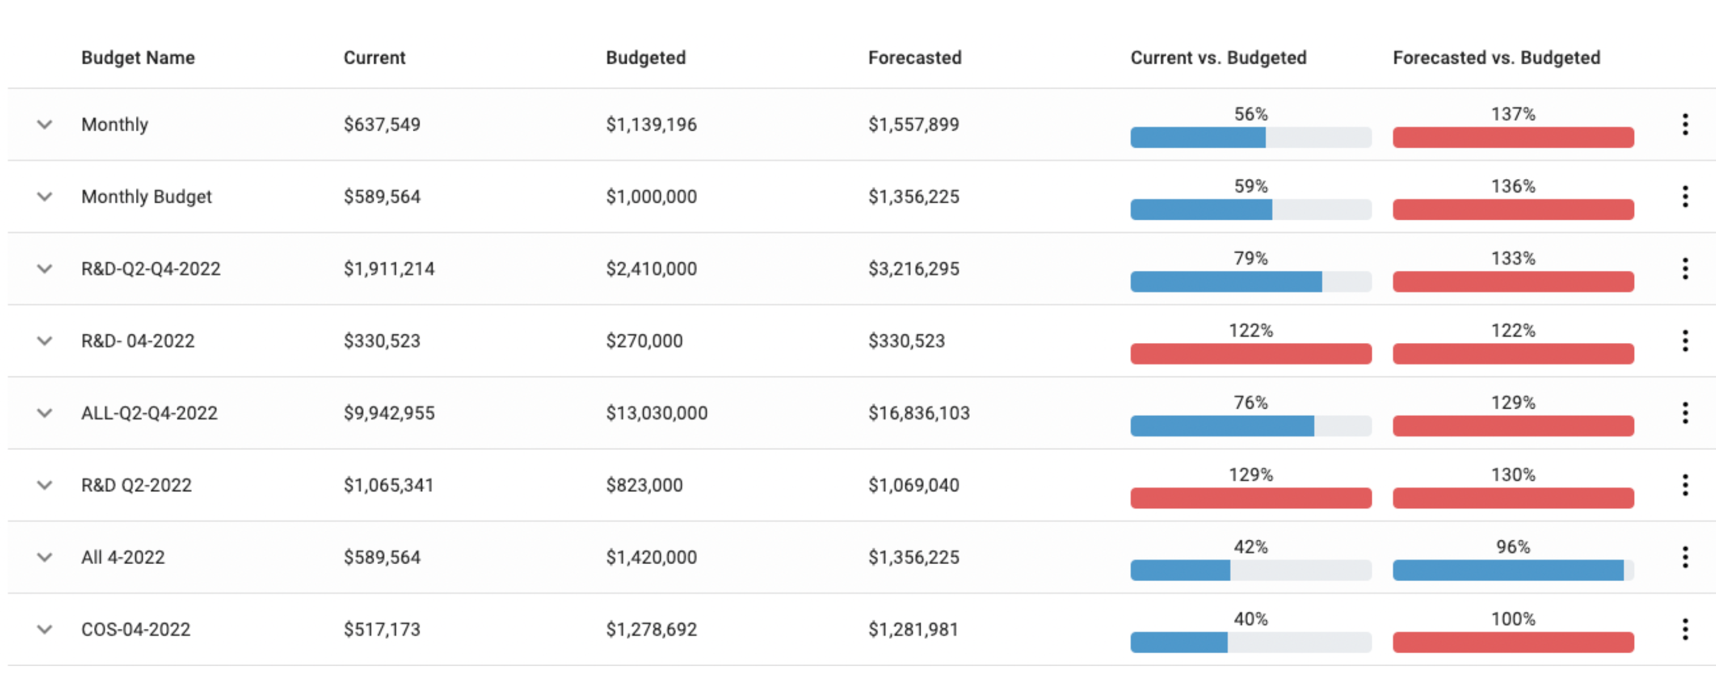
Task: Select the Monthly Budget name text
Action: click(x=146, y=197)
